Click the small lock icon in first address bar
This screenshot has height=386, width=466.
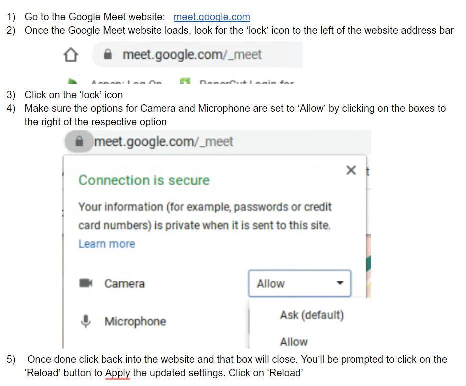pos(108,54)
